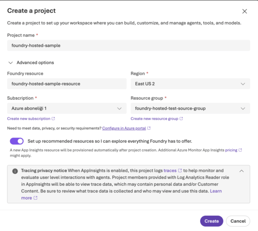
Task: Click the info icon in Tracing notice
Action: coord(15,171)
